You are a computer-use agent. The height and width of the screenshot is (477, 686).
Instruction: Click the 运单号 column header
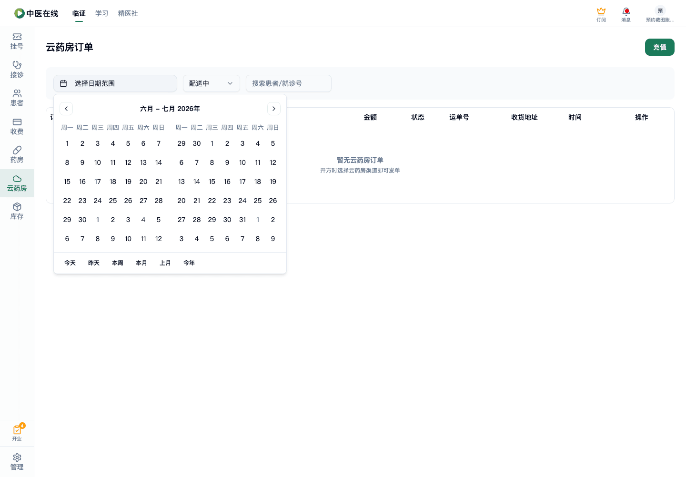pos(459,117)
